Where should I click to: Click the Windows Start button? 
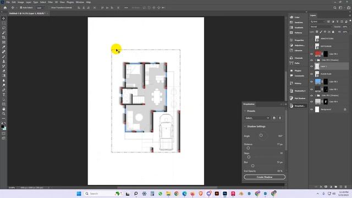pyautogui.click(x=79, y=194)
